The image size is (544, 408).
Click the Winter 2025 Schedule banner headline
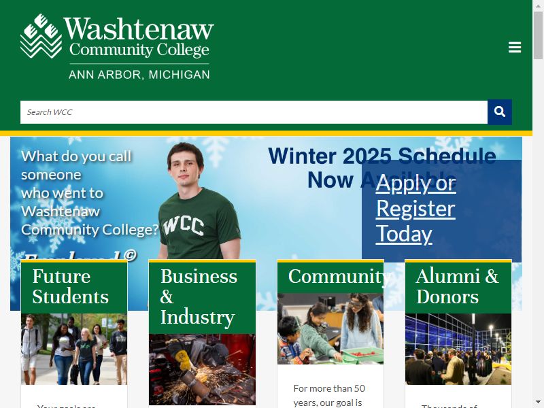pos(382,168)
